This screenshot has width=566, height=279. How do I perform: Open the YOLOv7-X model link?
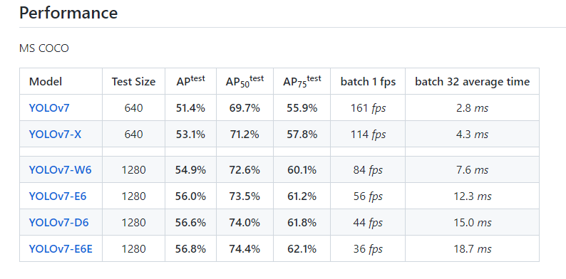coord(55,134)
